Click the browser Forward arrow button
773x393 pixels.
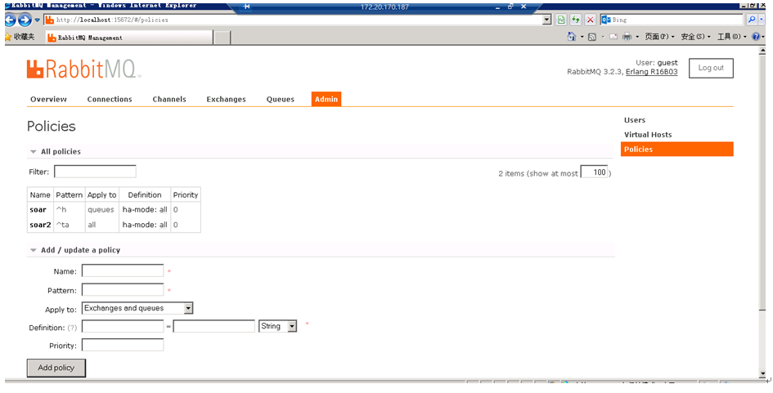(x=25, y=20)
